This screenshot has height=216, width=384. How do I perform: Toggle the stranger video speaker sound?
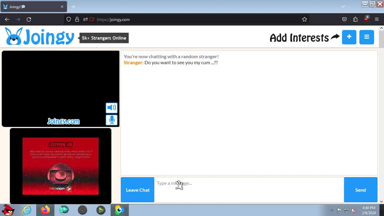[112, 108]
